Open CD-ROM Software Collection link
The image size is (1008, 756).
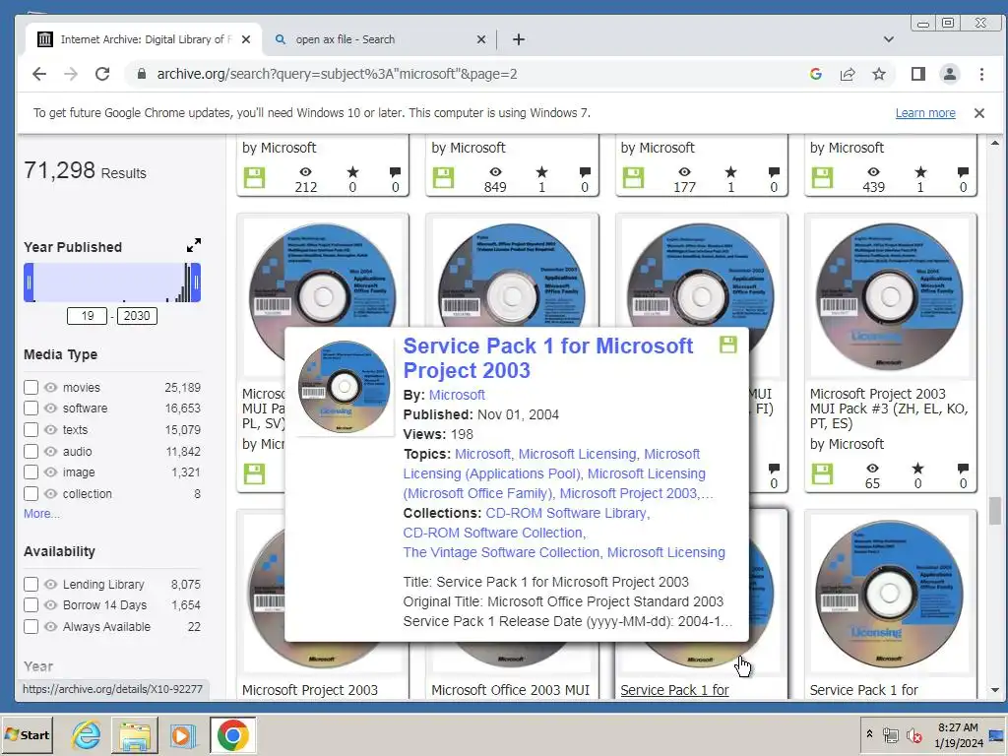point(494,533)
